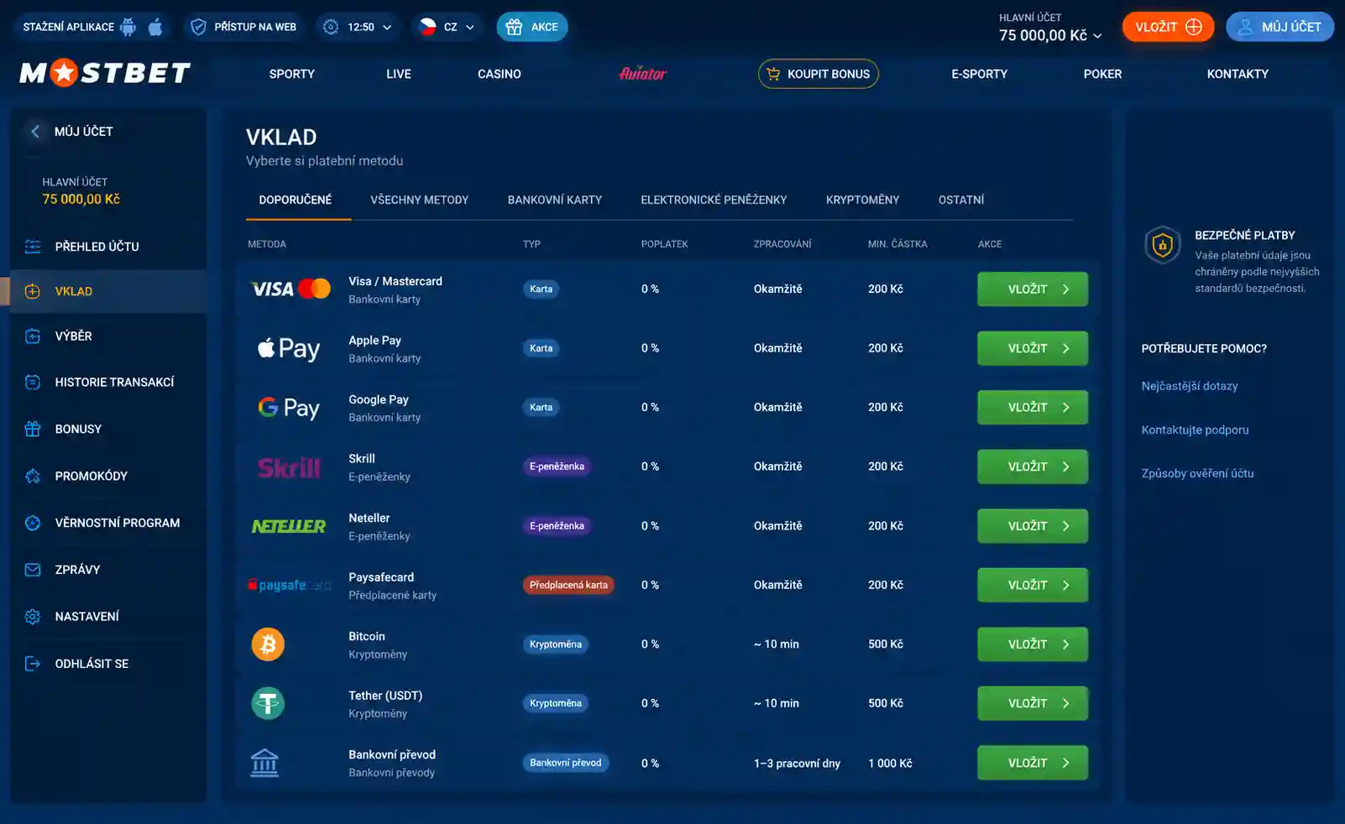Click Vložit in the Google Pay row
The height and width of the screenshot is (824, 1345).
(1033, 408)
